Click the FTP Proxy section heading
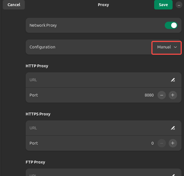Screen dimensions: 184x176 pos(35,162)
